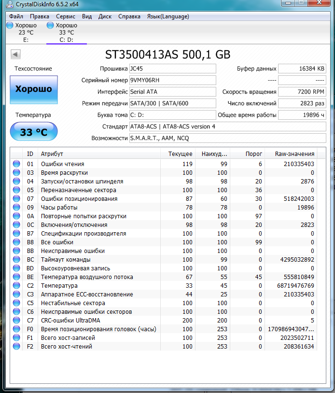Image resolution: width=335 pixels, height=393 pixels.
Task: Click the Возможности field S.M.A.R.T., AAM, NCQ
Action: click(227, 138)
